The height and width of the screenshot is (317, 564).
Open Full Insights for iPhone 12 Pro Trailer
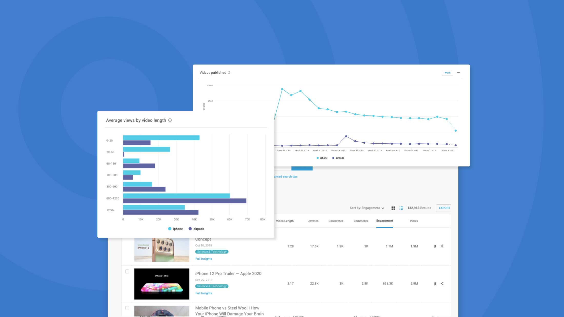(203, 293)
